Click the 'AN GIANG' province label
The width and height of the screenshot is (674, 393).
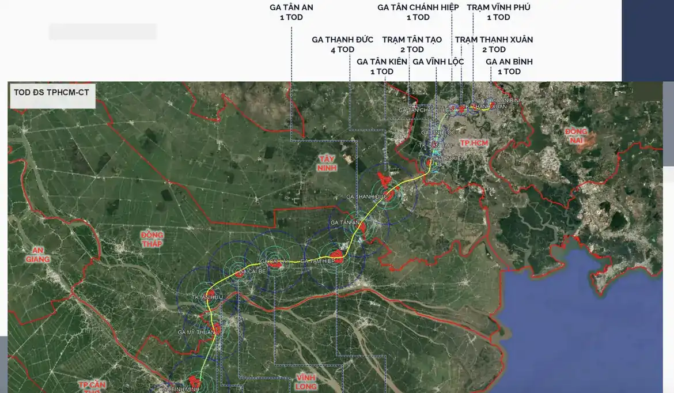[x=38, y=255]
